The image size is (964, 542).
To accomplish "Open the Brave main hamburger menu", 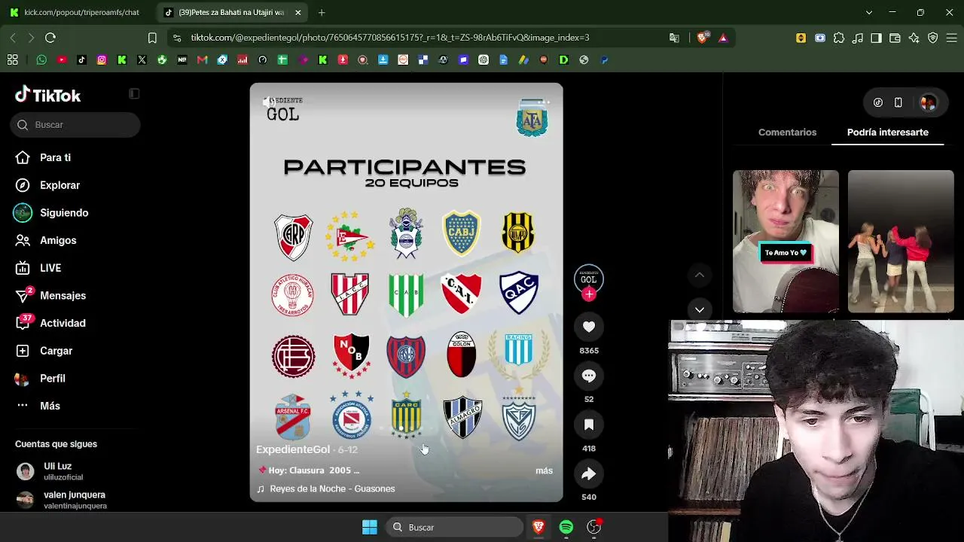I will (951, 38).
